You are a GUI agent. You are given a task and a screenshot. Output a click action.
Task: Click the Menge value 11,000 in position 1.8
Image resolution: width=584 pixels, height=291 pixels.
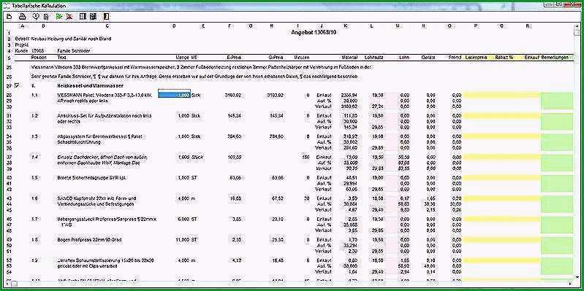(183, 240)
